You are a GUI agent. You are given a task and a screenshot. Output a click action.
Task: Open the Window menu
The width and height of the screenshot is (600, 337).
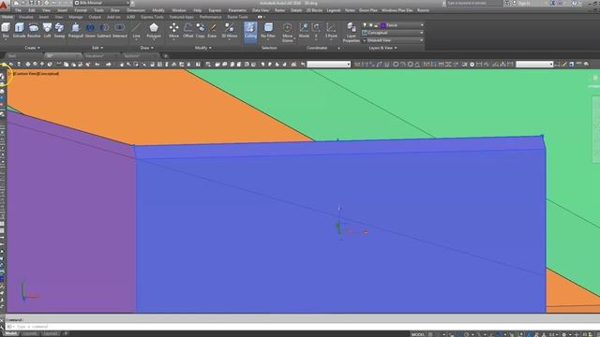pos(179,10)
